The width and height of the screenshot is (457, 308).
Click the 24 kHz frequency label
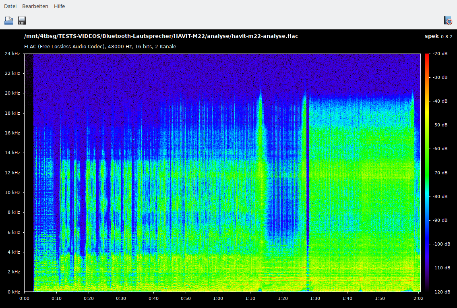click(x=12, y=54)
